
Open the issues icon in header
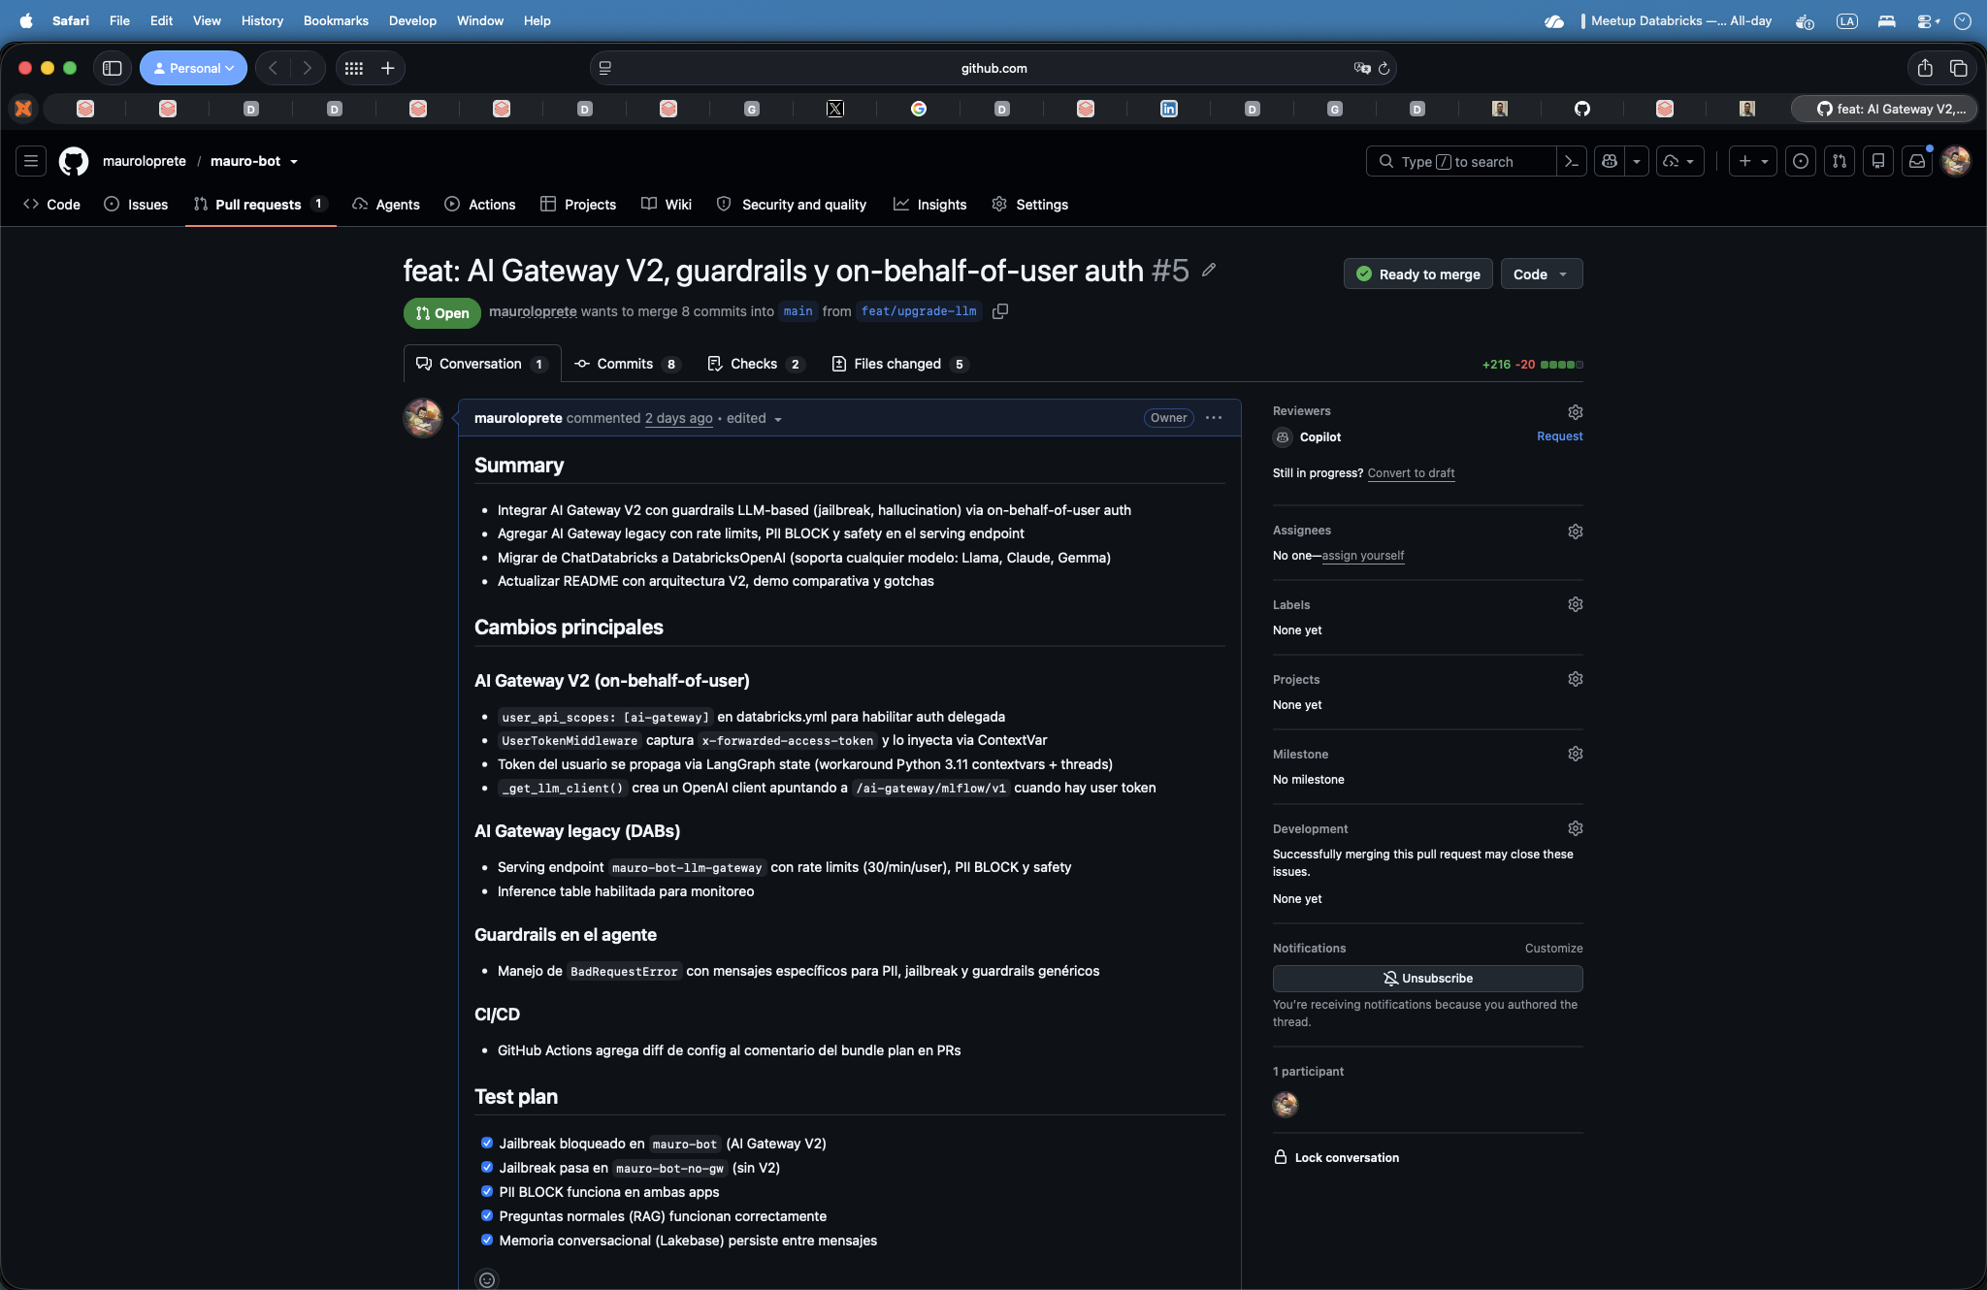pyautogui.click(x=1801, y=162)
